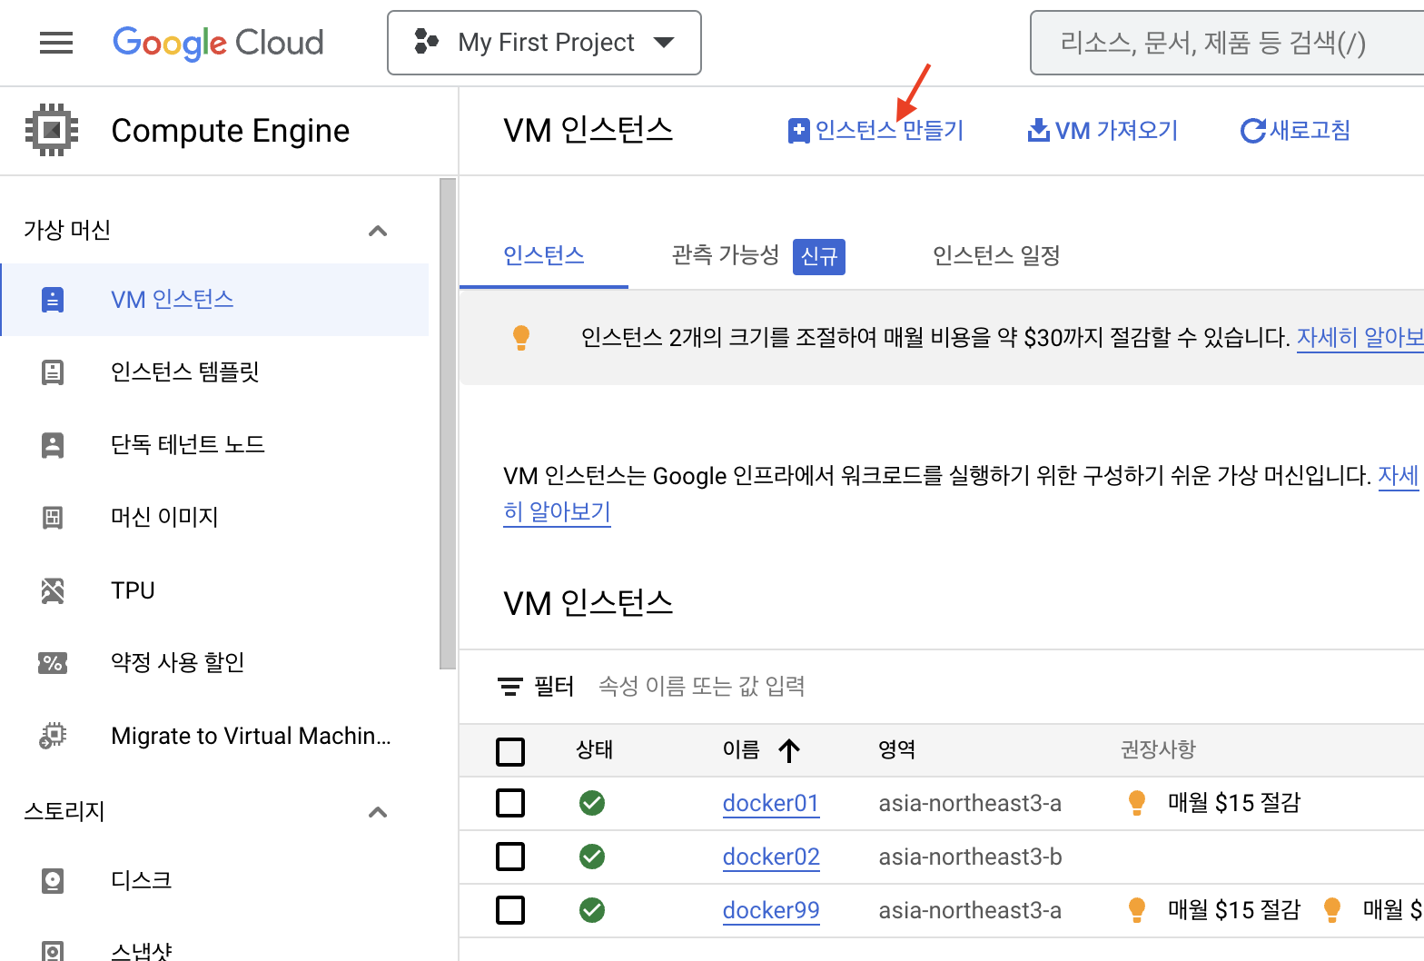
Task: Click the 신규 badge on 관측 가능성
Action: pyautogui.click(x=819, y=257)
